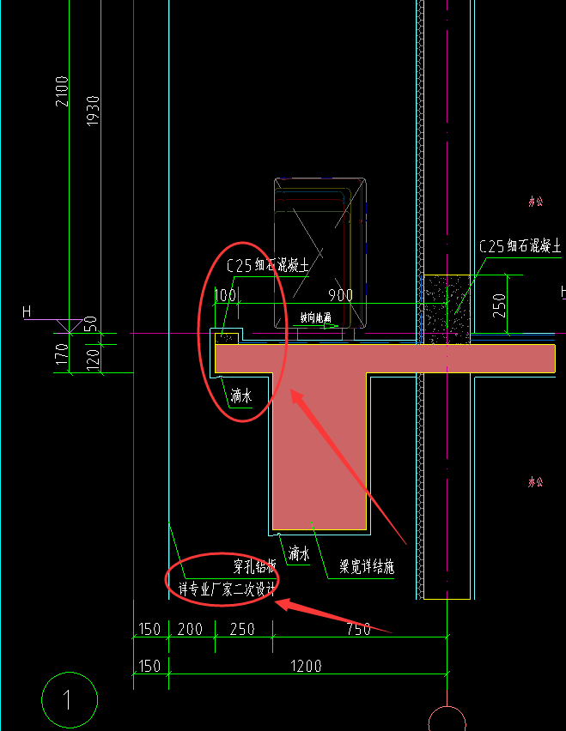Pick the 1200 overall dimension text
Screen dimensions: 566x731
pyautogui.click(x=306, y=666)
